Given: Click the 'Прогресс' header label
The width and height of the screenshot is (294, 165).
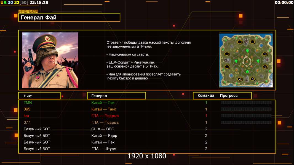Looking at the screenshot, I should click(x=229, y=95).
